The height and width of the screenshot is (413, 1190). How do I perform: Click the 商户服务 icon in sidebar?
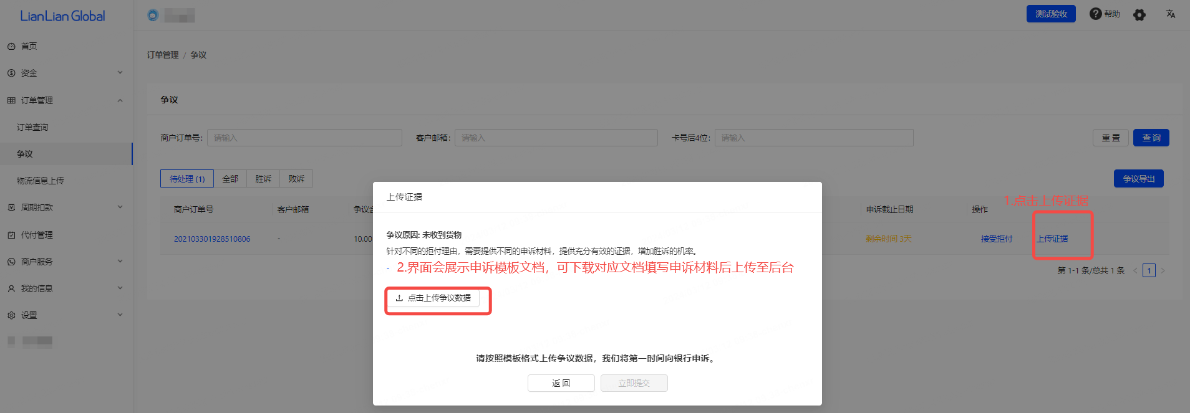tap(11, 262)
